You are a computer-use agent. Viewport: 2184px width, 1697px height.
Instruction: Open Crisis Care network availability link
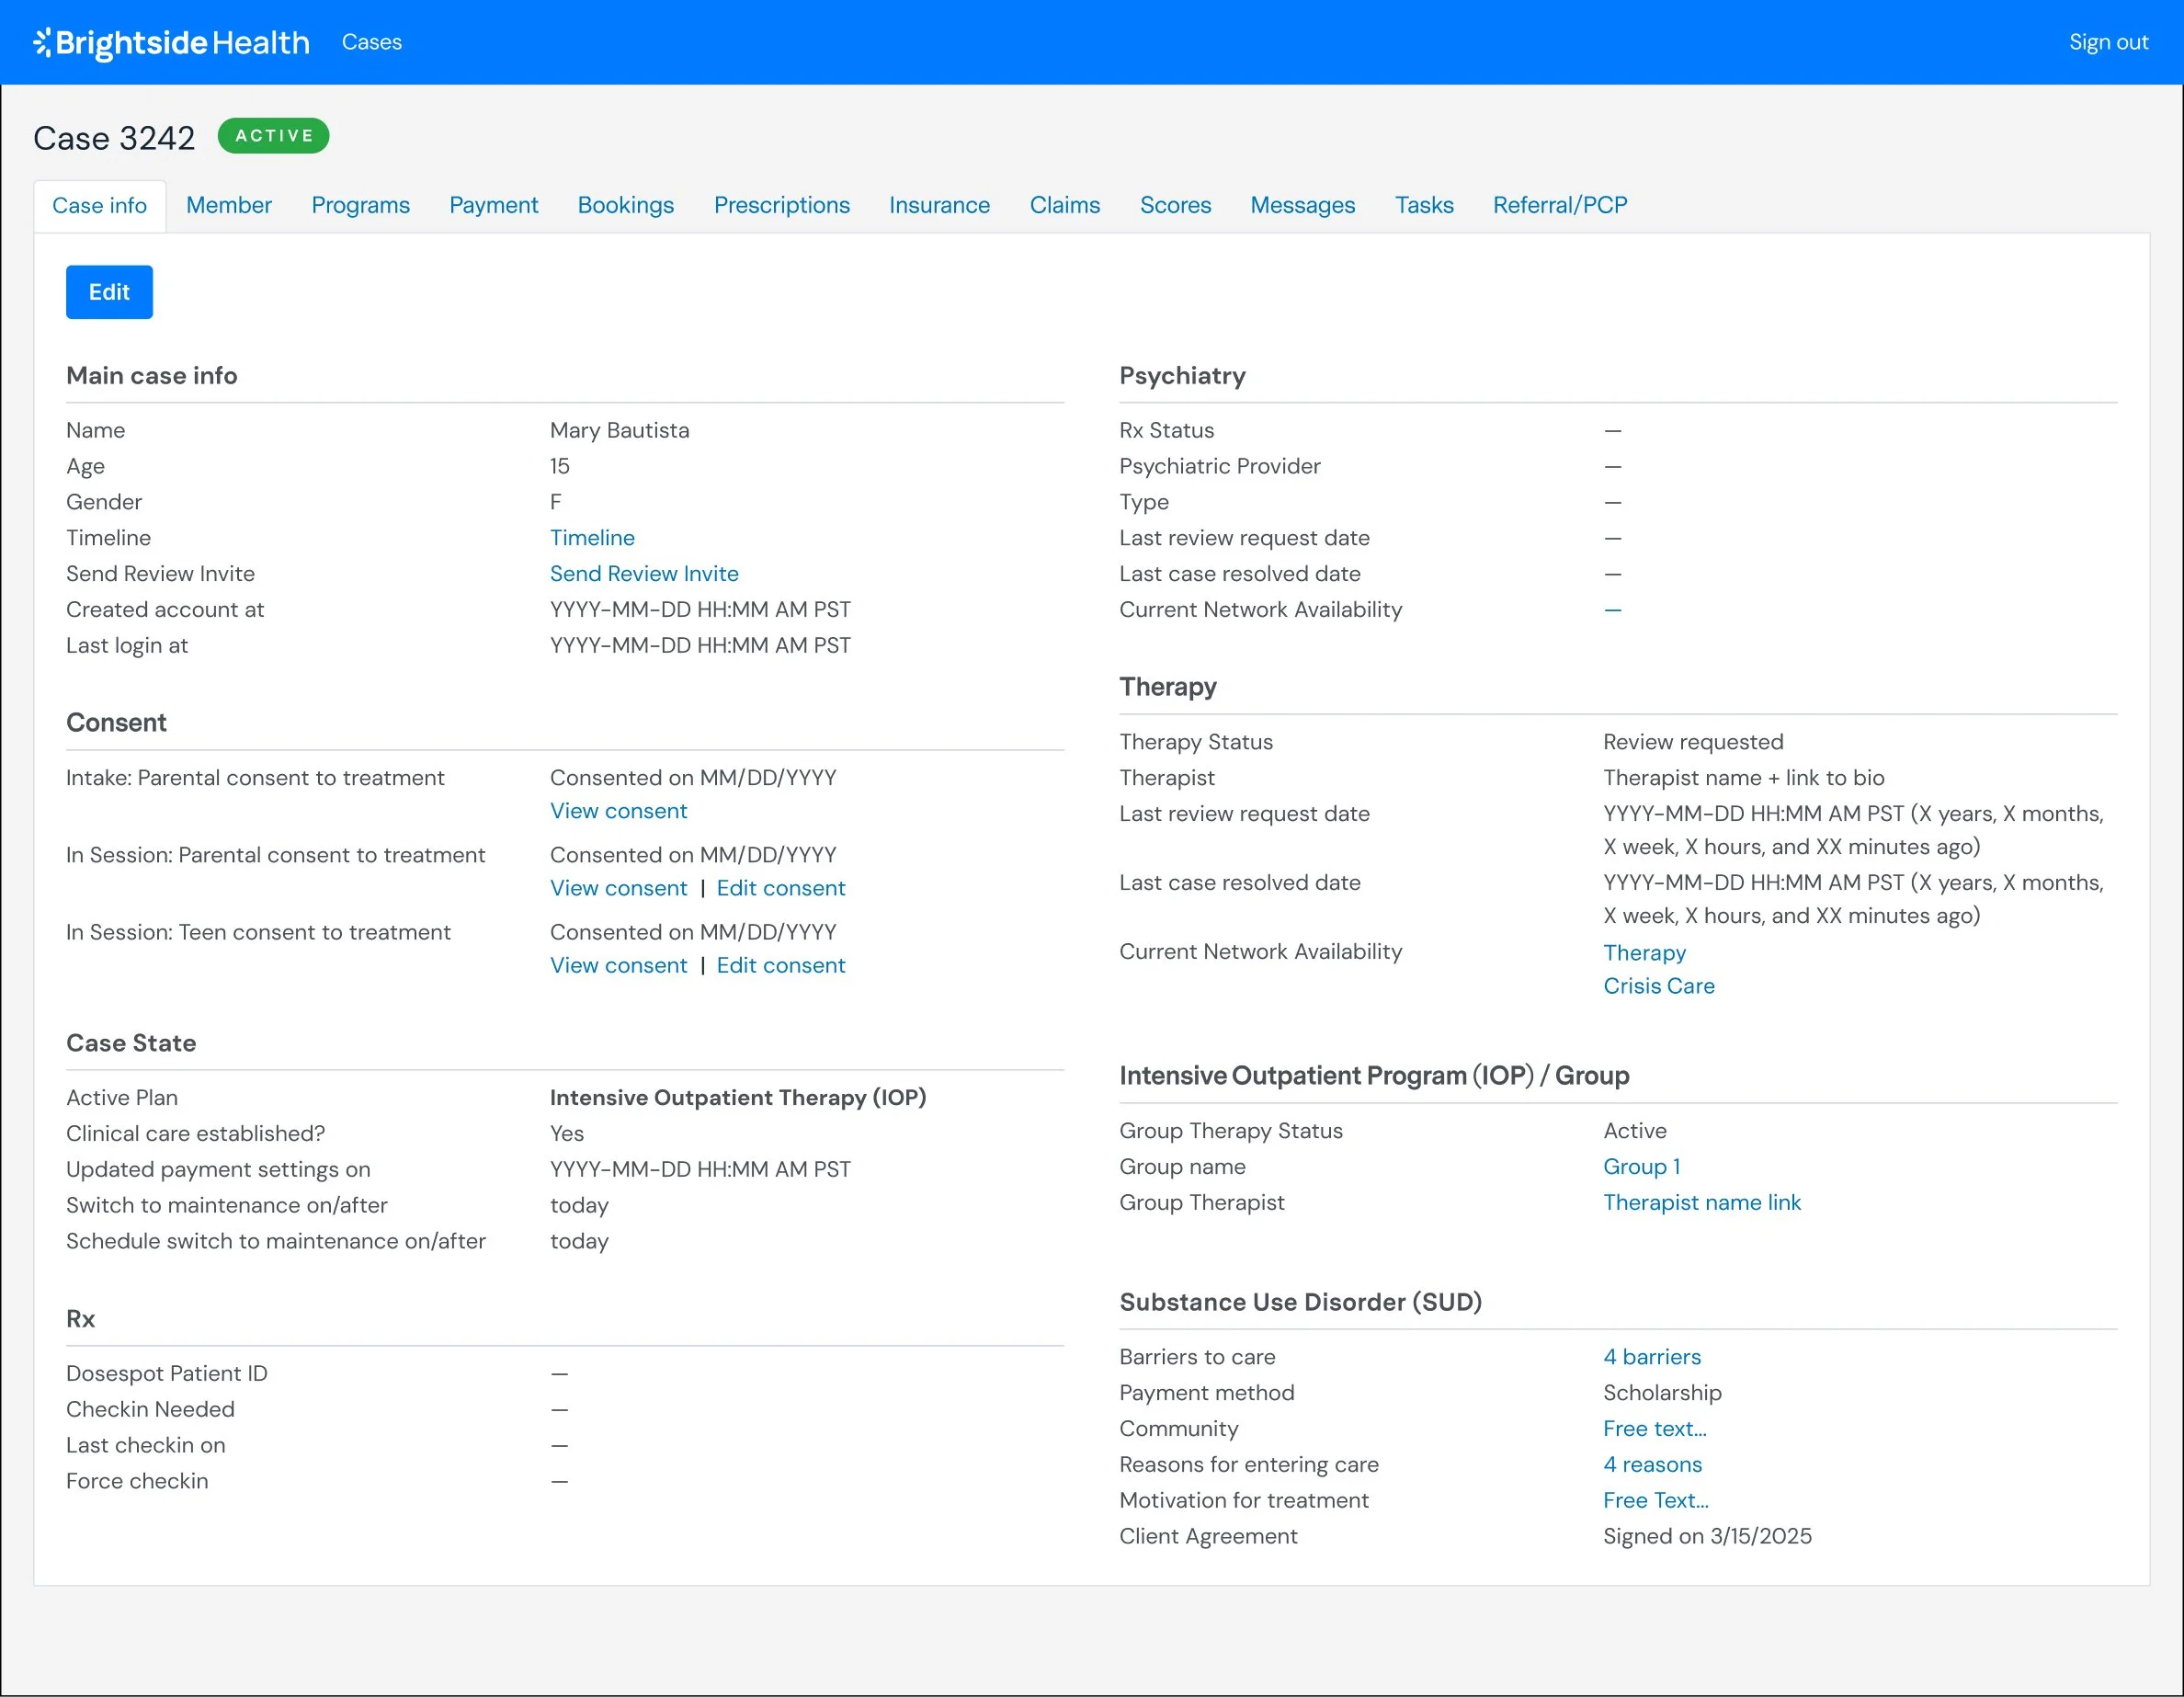1658,986
